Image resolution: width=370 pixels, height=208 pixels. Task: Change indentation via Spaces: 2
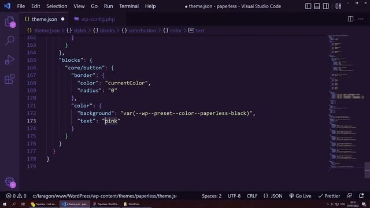click(212, 196)
